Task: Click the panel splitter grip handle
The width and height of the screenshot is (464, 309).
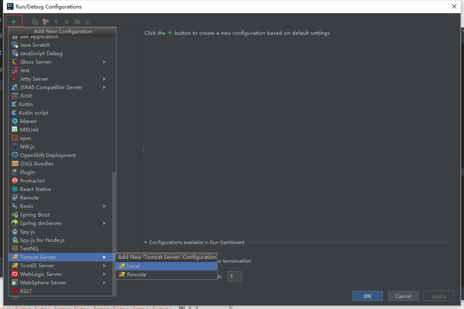Action: point(143,150)
